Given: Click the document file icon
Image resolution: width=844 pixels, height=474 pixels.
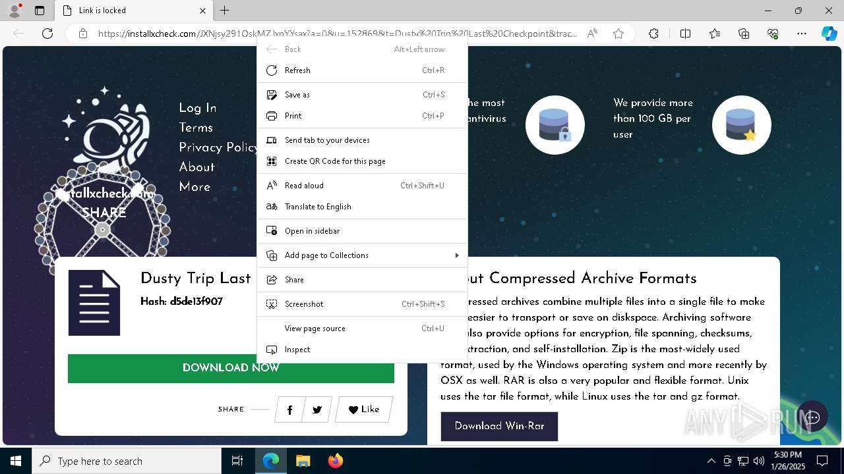Looking at the screenshot, I should click(94, 303).
